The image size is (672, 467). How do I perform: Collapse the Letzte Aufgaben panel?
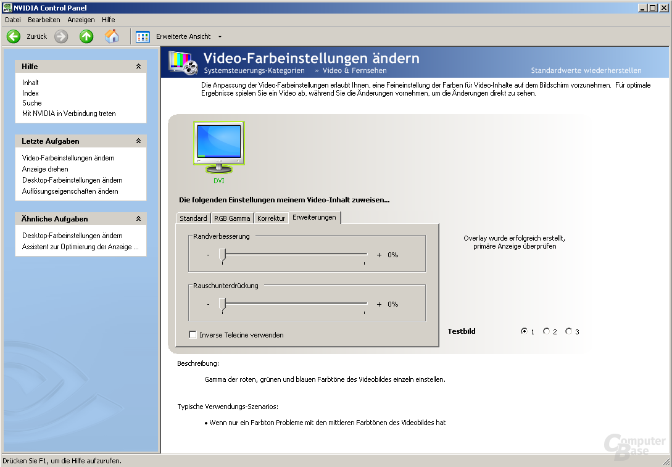(x=138, y=141)
